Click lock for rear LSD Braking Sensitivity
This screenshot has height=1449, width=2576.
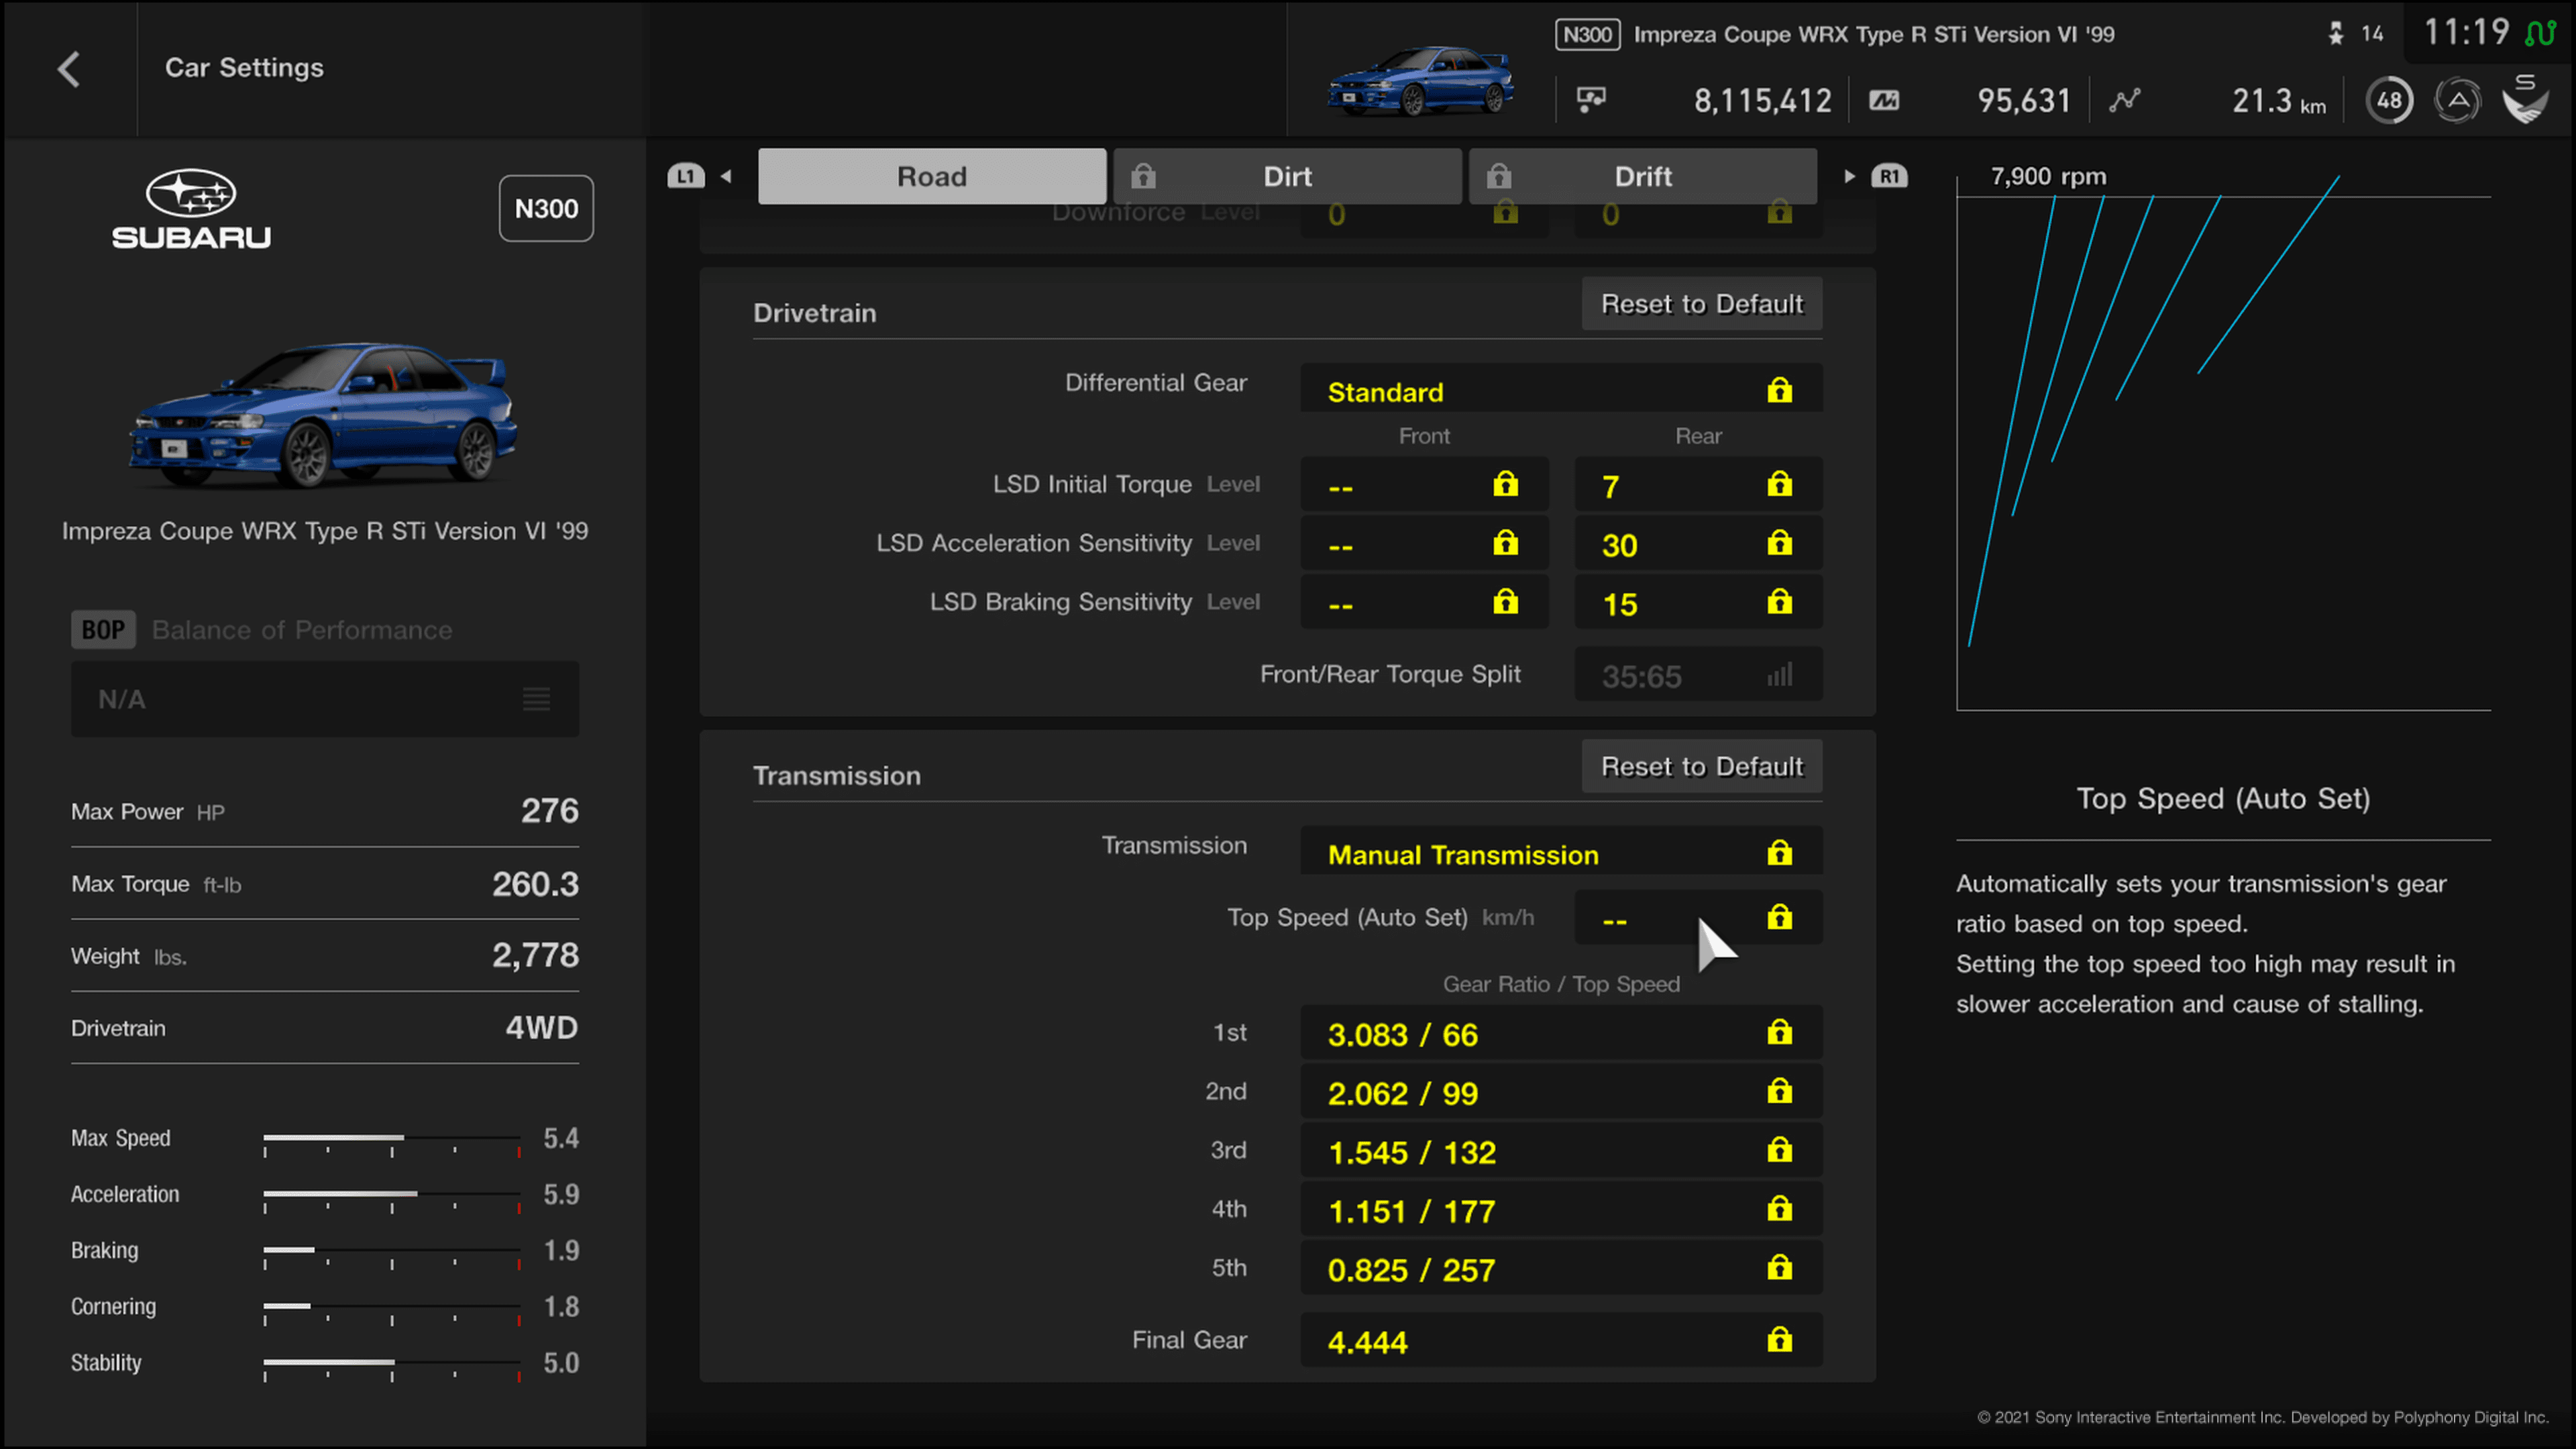coord(1779,602)
